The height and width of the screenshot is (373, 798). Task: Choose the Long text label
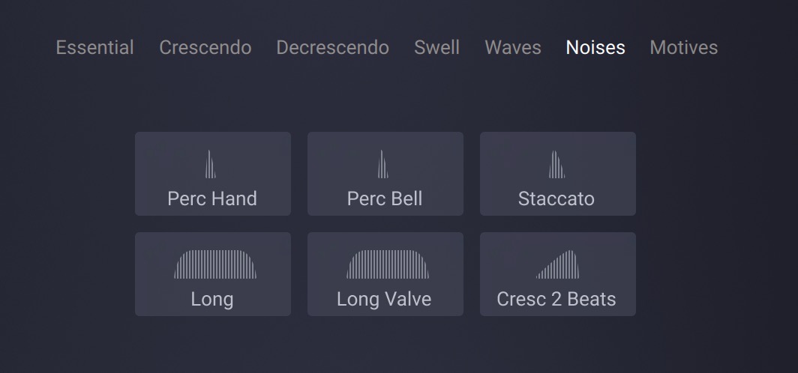[212, 299]
